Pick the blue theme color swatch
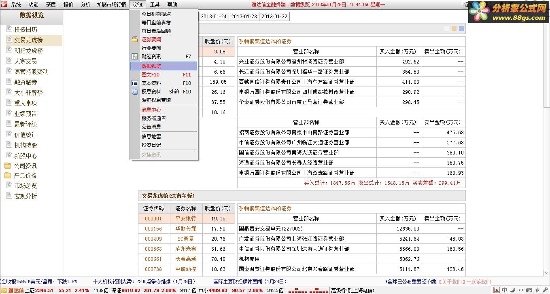The width and height of the screenshot is (550, 294). point(461,29)
